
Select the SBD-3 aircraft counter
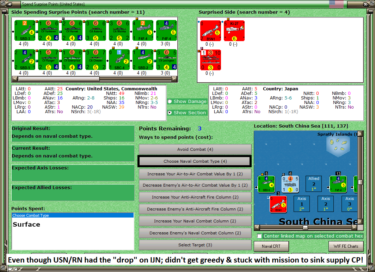point(25,31)
